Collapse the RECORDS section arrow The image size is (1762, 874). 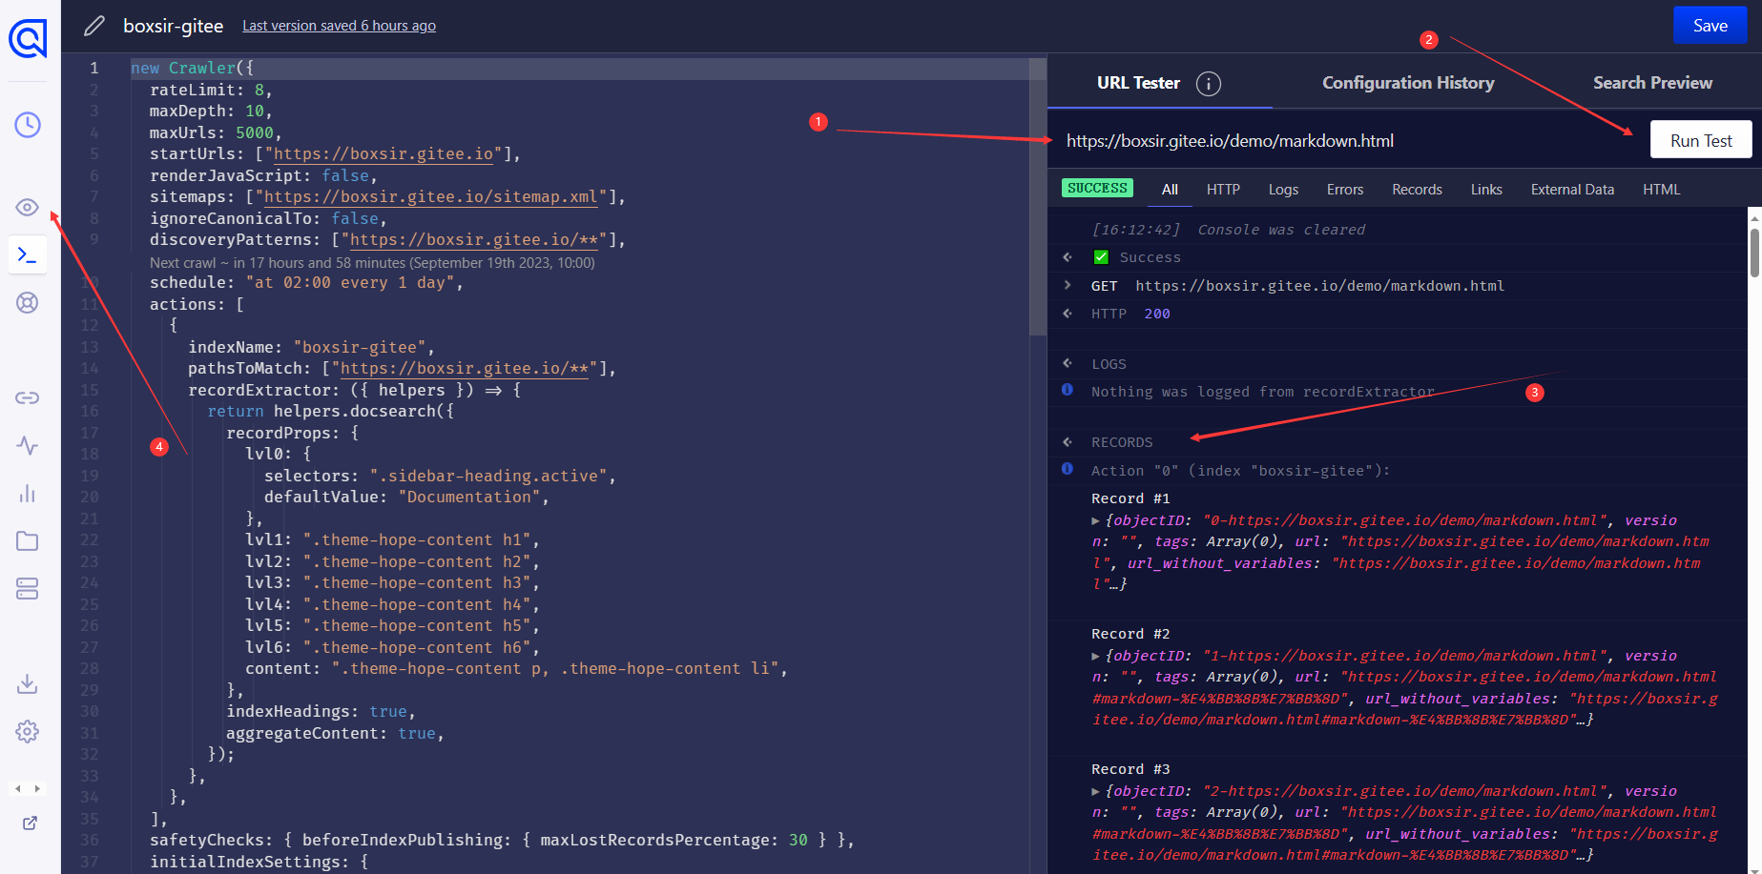[1068, 442]
